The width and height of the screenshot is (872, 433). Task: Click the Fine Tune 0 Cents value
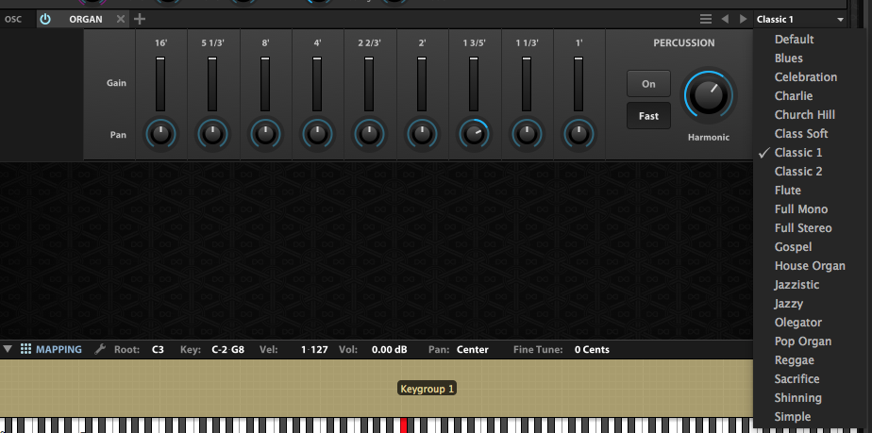pos(592,350)
